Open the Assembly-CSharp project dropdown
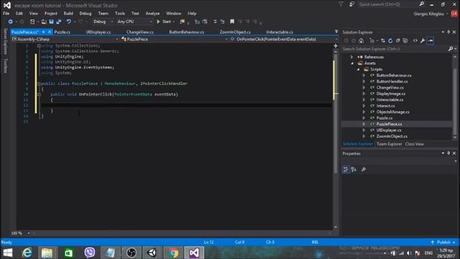460x259 pixels. (x=65, y=39)
